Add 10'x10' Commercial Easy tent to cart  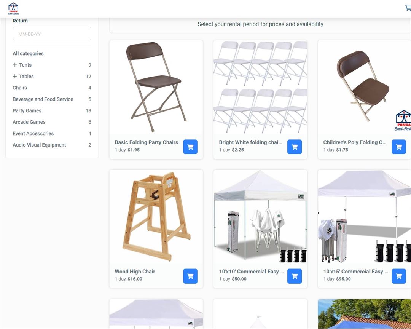tap(295, 276)
